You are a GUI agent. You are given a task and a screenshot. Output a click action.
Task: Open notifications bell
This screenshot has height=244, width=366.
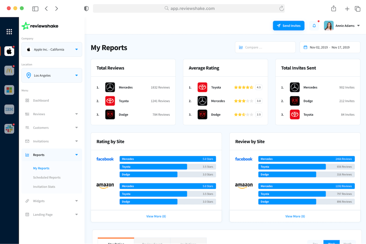[x=314, y=26]
